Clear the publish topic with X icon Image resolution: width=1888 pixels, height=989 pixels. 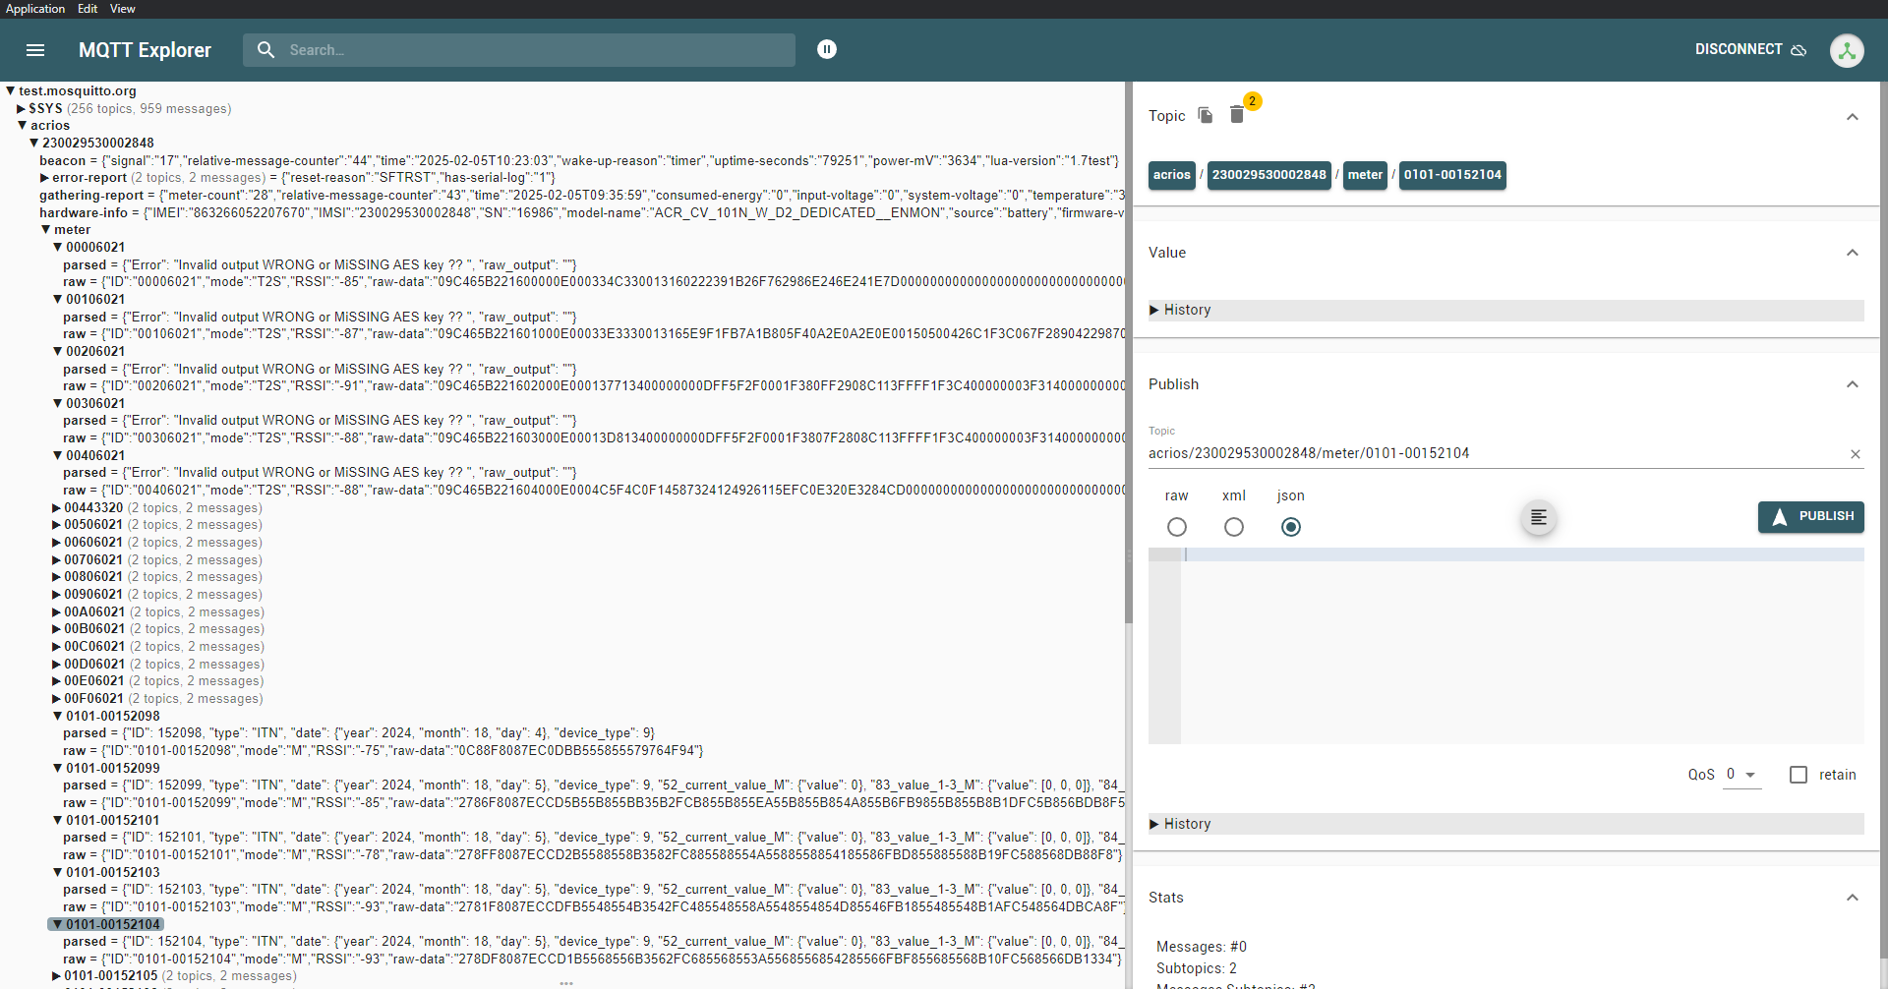point(1855,454)
